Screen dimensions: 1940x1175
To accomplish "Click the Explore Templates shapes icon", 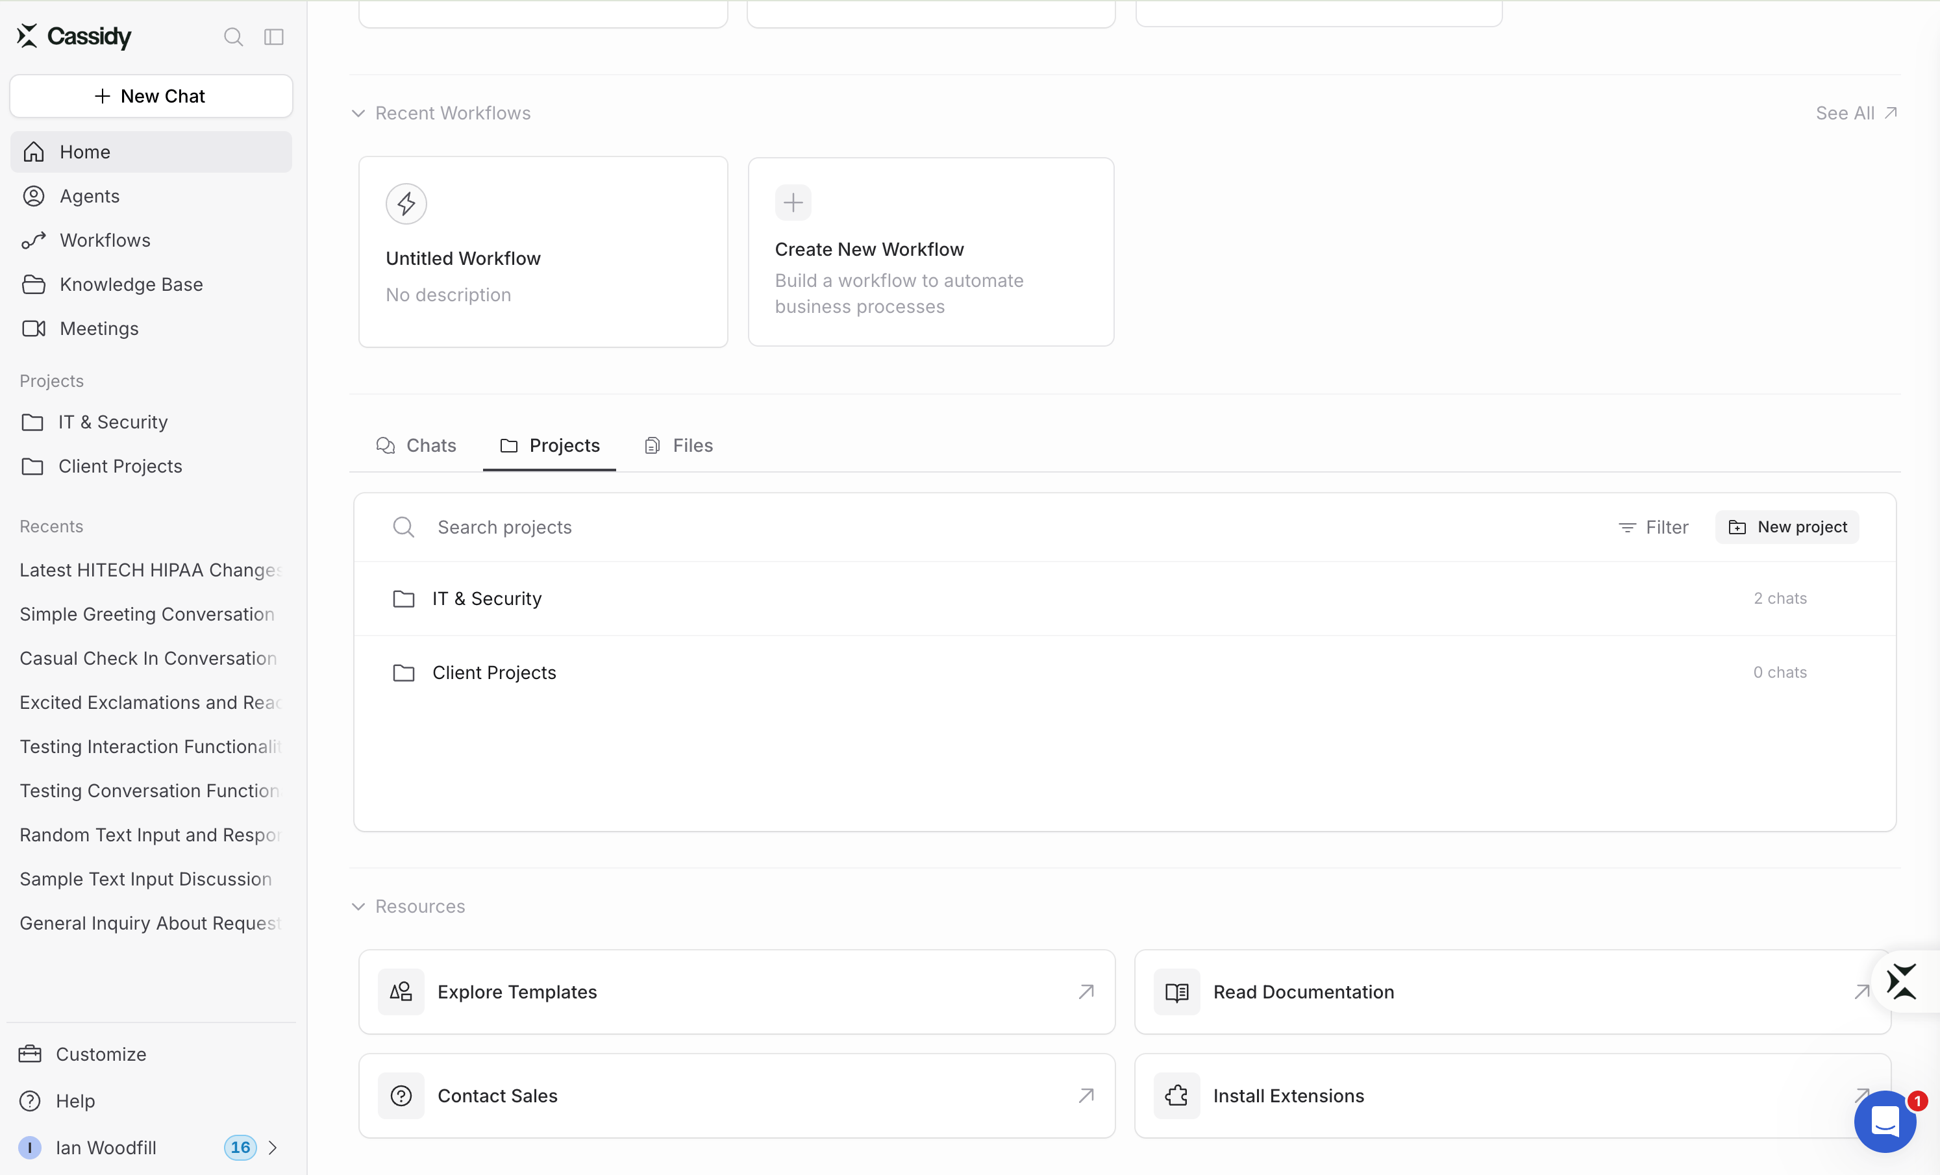I will tap(401, 992).
